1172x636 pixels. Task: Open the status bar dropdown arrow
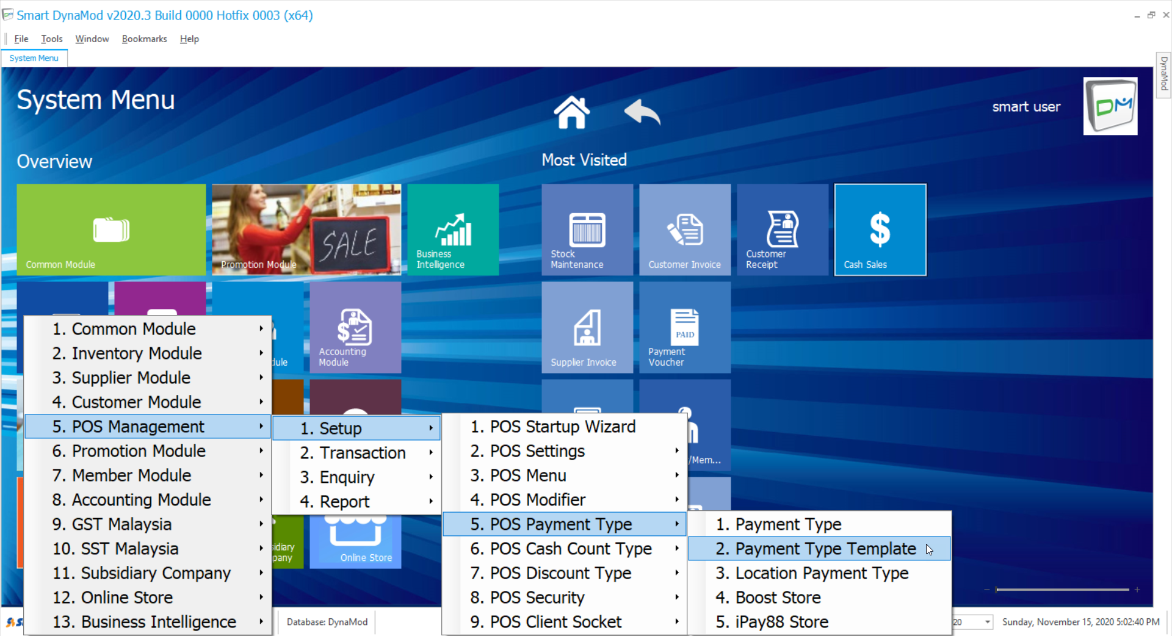click(x=987, y=622)
